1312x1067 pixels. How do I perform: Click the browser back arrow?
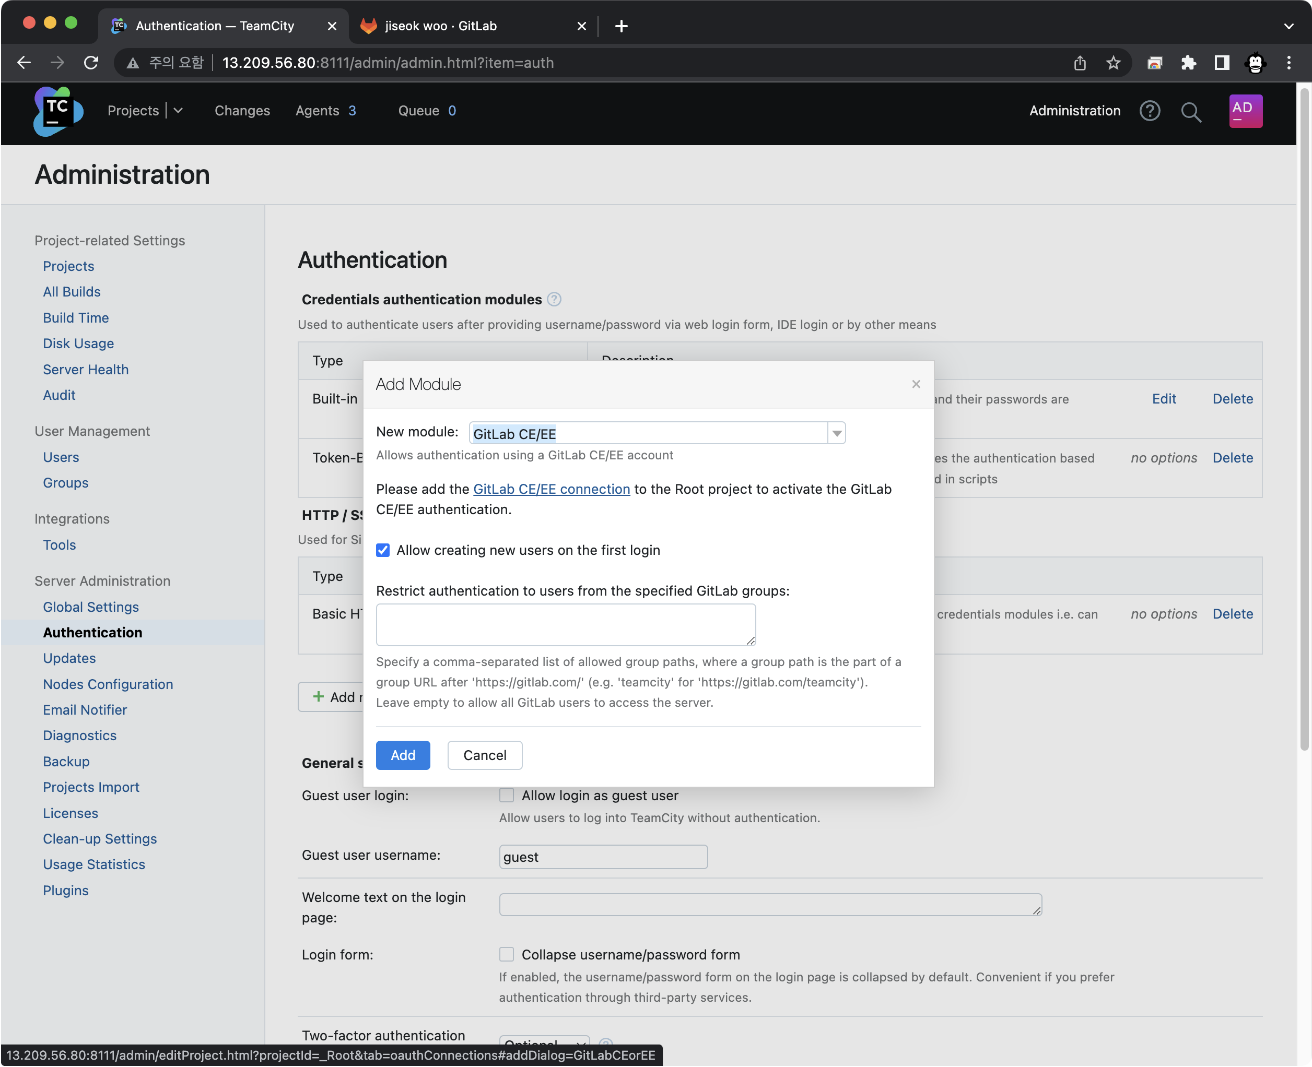click(24, 63)
